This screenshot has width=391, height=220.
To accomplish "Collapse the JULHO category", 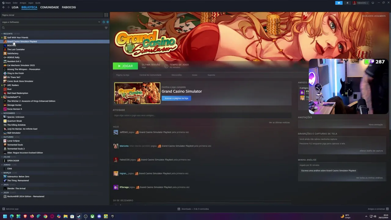I will pyautogui.click(x=2, y=157).
